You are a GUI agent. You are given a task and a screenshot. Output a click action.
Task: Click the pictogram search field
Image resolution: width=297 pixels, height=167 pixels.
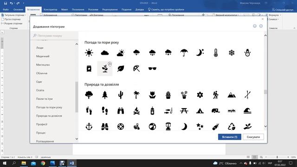point(54,36)
